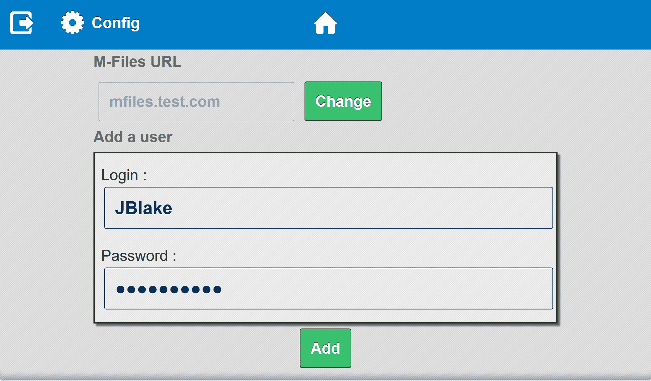Click into the Password field
Screen dimensions: 651x381
(x=328, y=289)
